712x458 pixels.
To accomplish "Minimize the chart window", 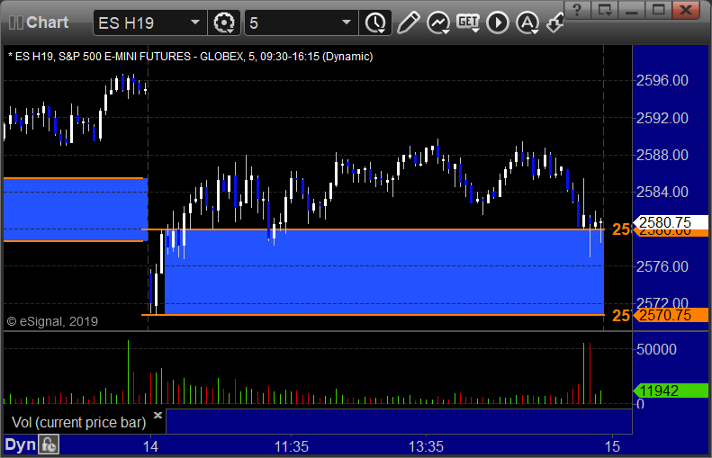I will point(632,10).
